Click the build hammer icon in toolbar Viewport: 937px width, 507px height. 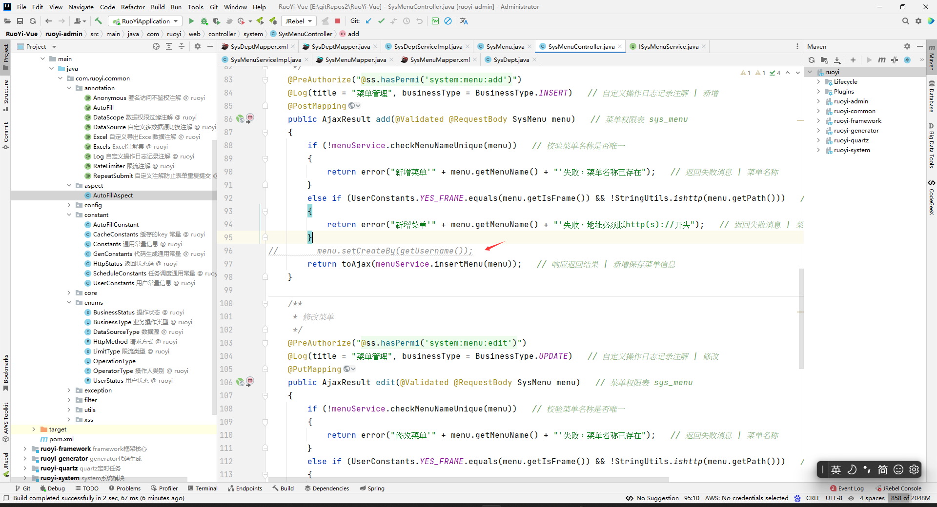[99, 21]
